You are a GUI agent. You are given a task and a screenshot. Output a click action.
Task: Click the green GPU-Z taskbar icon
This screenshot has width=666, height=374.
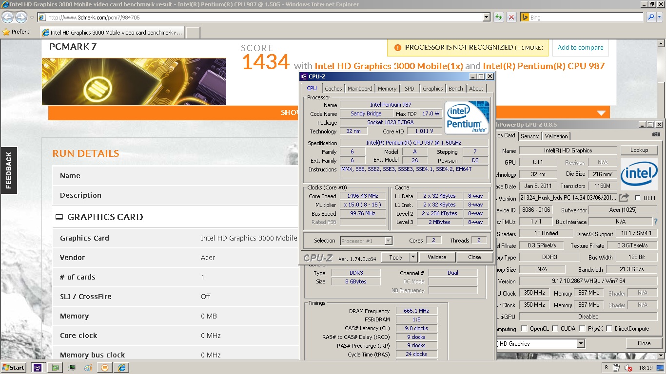[x=55, y=368]
